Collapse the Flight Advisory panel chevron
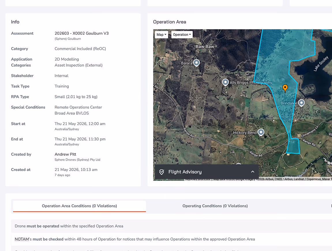Viewport: 332px width, 251px height. point(253,172)
